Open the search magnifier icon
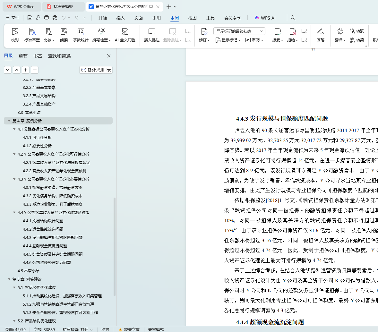The width and height of the screenshot is (378, 332). click(x=293, y=18)
